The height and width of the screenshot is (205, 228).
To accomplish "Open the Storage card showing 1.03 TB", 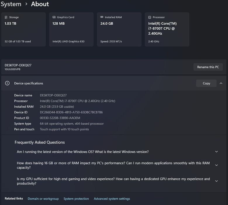I will click(23, 29).
